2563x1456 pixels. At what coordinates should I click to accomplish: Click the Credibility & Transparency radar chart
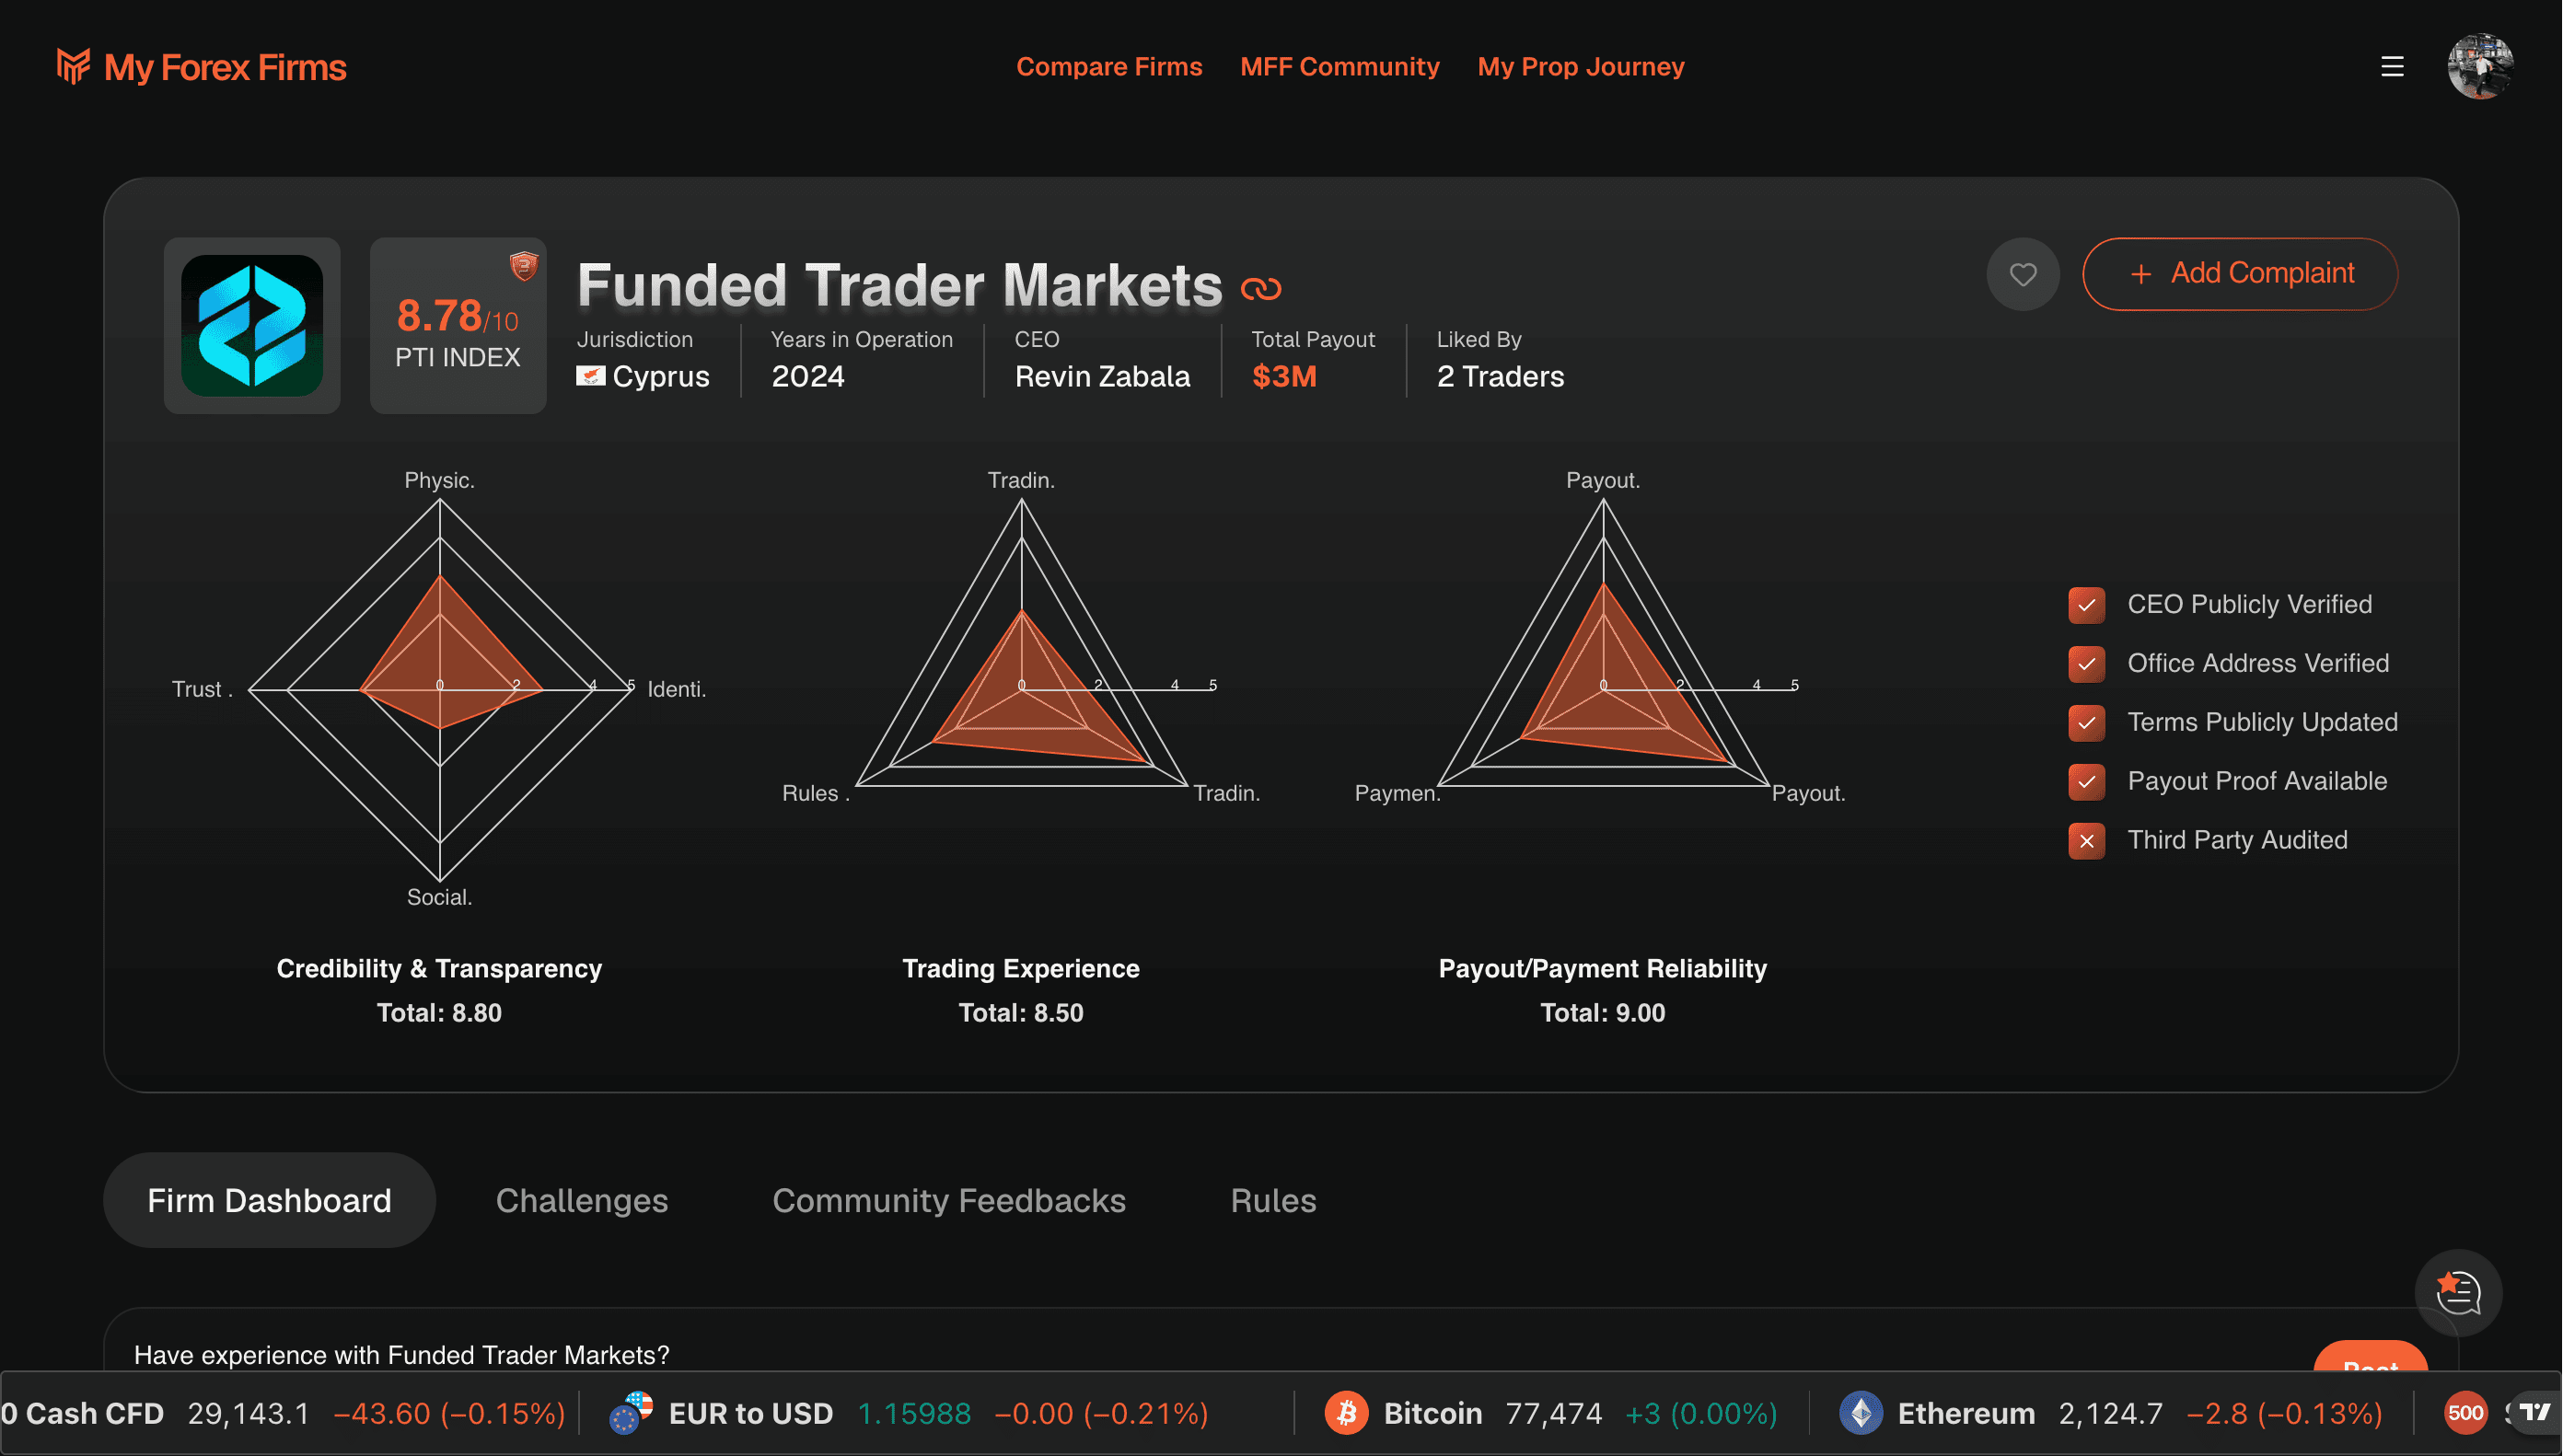pyautogui.click(x=440, y=690)
